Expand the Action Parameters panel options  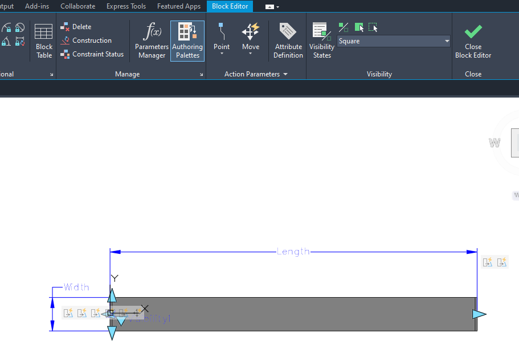285,74
